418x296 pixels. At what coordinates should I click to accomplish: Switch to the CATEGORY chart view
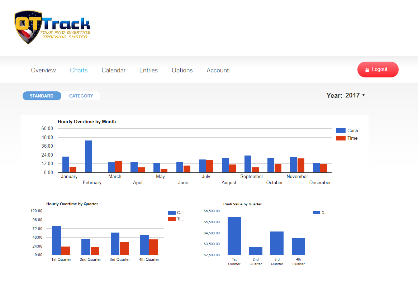[81, 96]
